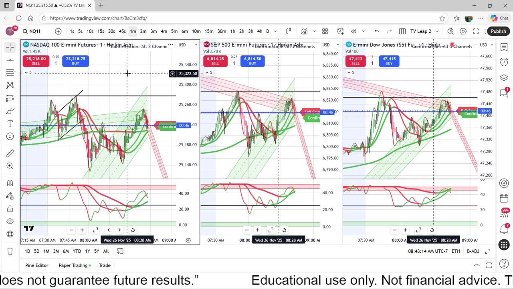This screenshot has width=513, height=289.
Task: Select the trend line drawing tool
Action: (x=10, y=60)
